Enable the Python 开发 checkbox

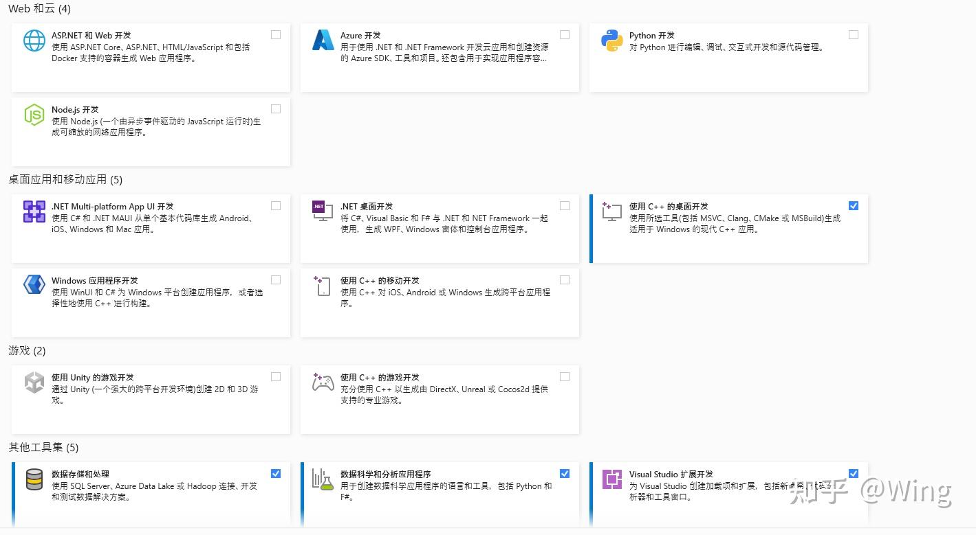pos(854,34)
